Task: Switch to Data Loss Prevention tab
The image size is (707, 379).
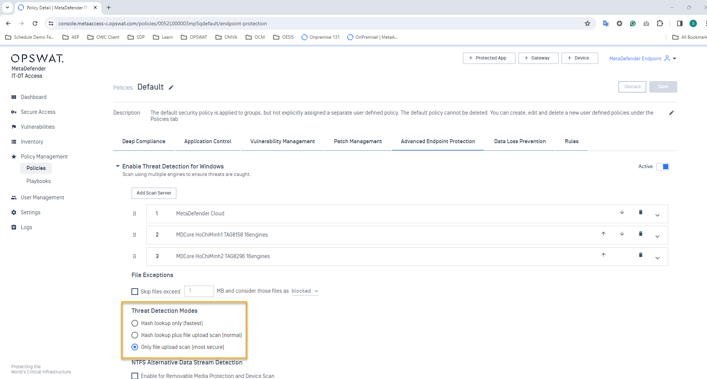Action: 520,141
